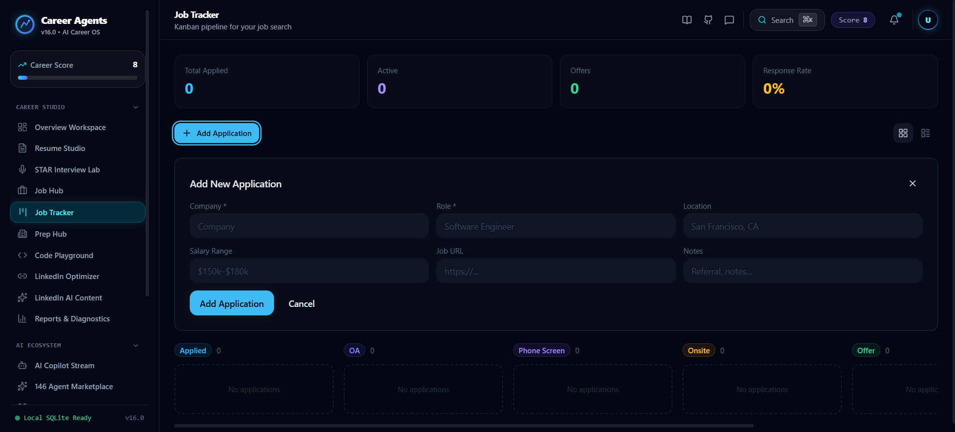
Task: Open Job Hub
Action: (78, 191)
